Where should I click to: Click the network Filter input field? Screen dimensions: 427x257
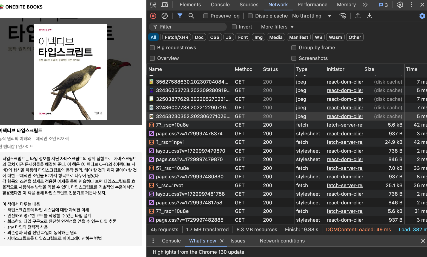click(x=188, y=27)
